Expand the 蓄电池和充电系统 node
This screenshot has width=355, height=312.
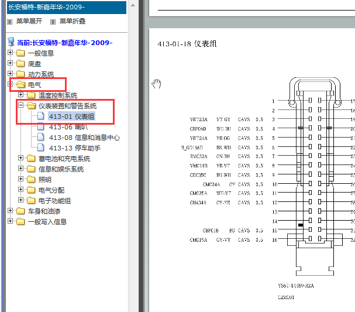point(20,157)
